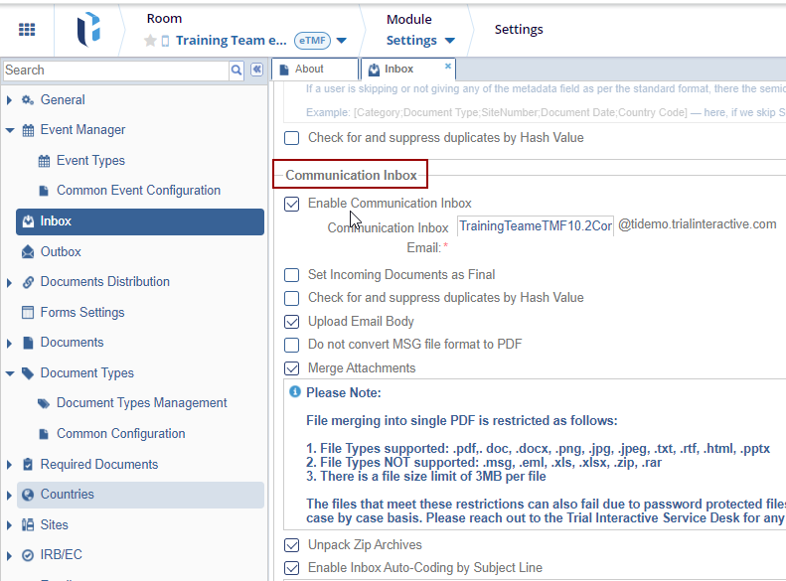Click the Trial Interactive logo icon
786x581 pixels.
click(88, 30)
